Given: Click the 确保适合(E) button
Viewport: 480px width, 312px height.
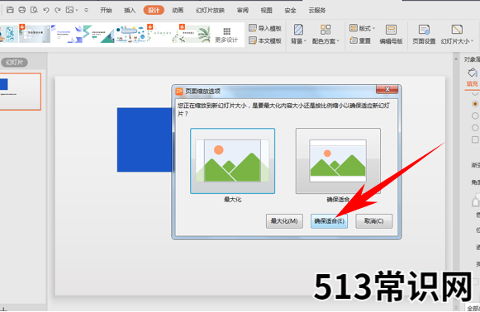Looking at the screenshot, I should (x=329, y=221).
